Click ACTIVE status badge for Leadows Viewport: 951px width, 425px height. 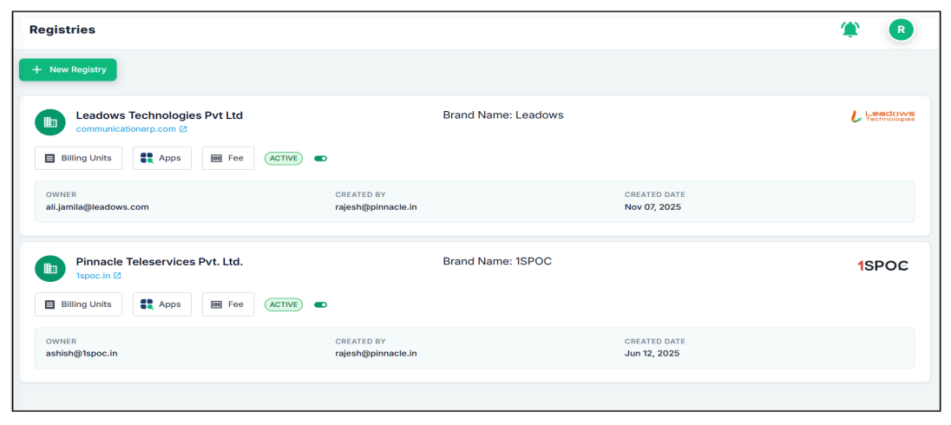[x=284, y=159]
